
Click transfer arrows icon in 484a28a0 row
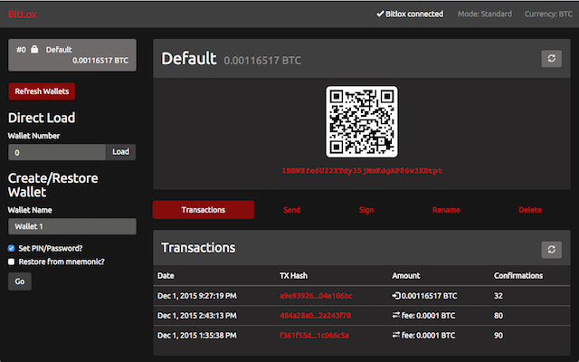(396, 315)
